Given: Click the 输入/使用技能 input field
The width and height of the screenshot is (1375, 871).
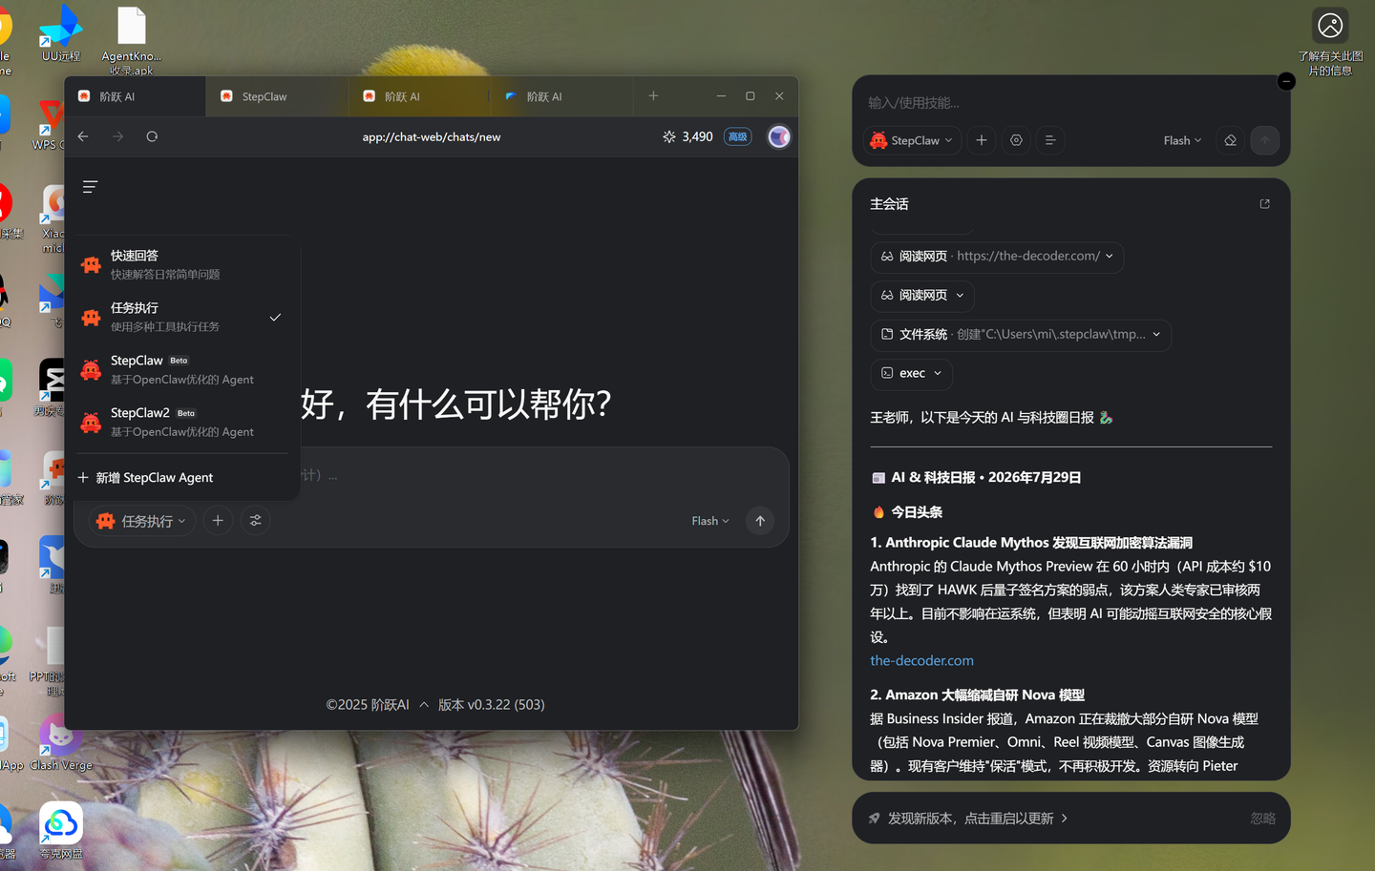Looking at the screenshot, I should tap(1071, 102).
